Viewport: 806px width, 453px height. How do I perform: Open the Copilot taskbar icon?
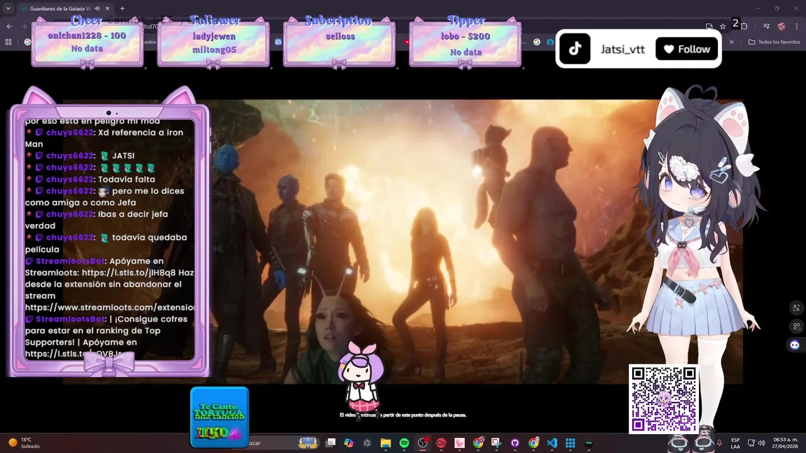pyautogui.click(x=349, y=443)
